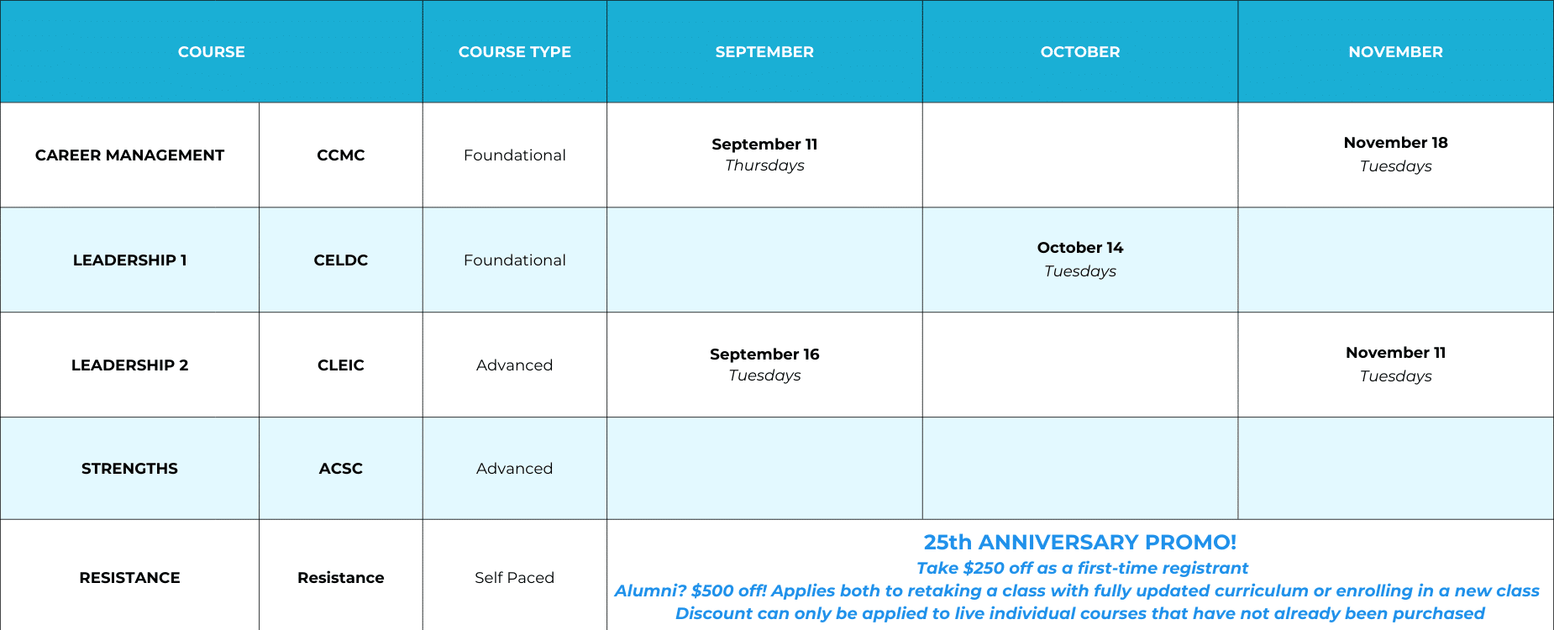Image resolution: width=1554 pixels, height=630 pixels.
Task: Click the Resistance self-paced course code
Action: (x=340, y=578)
